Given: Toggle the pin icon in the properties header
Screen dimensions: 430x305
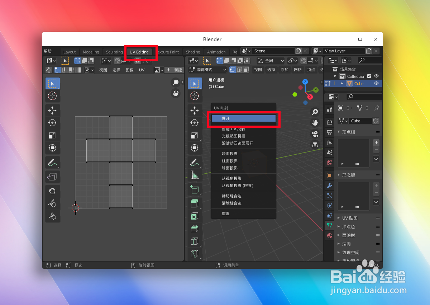Looking at the screenshot, I should click(x=376, y=108).
